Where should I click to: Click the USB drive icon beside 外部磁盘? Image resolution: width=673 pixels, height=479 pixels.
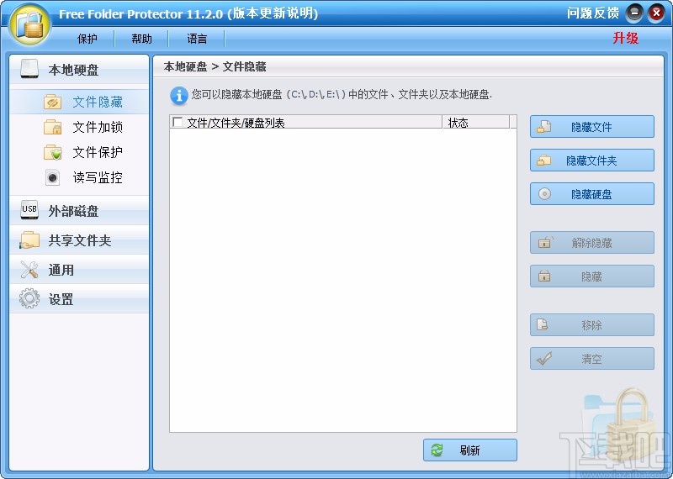(29, 210)
